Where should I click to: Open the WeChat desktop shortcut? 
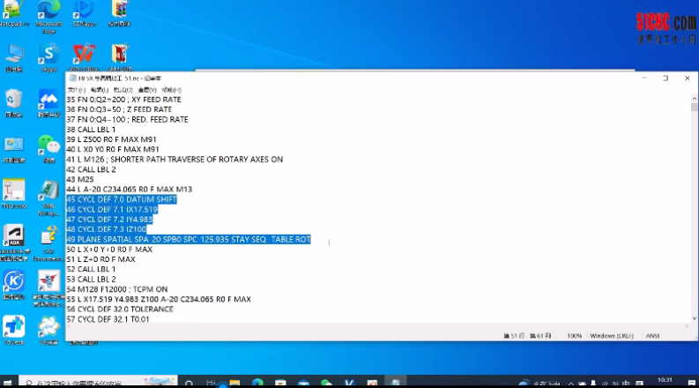[48, 146]
